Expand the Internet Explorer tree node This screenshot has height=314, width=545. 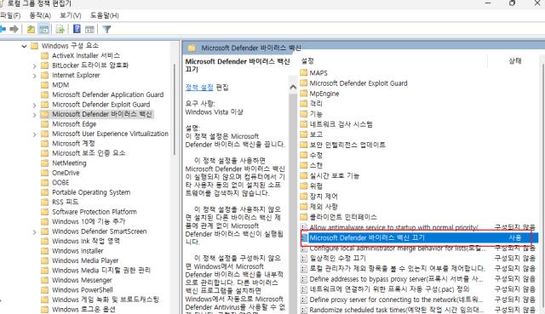[34, 76]
